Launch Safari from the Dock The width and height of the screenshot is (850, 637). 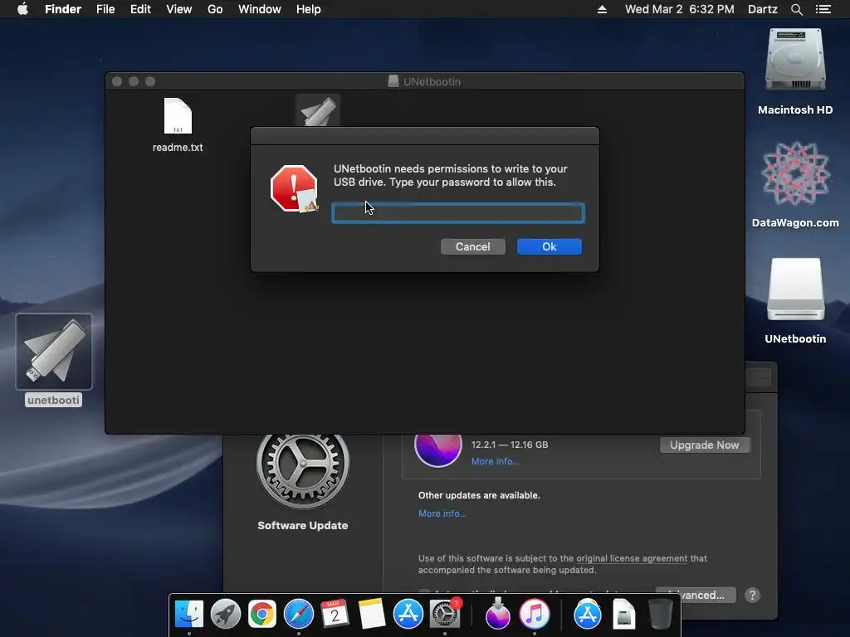pyautogui.click(x=299, y=615)
